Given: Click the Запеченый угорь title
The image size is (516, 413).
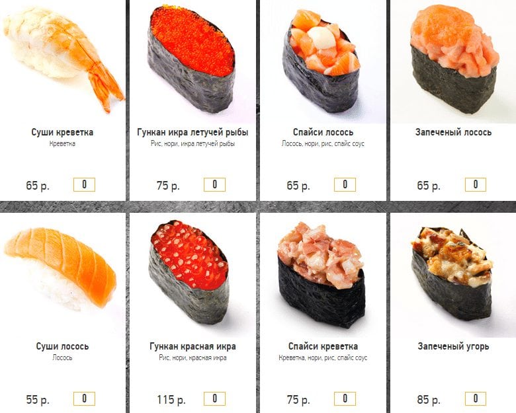Looking at the screenshot, I should click(x=453, y=346).
